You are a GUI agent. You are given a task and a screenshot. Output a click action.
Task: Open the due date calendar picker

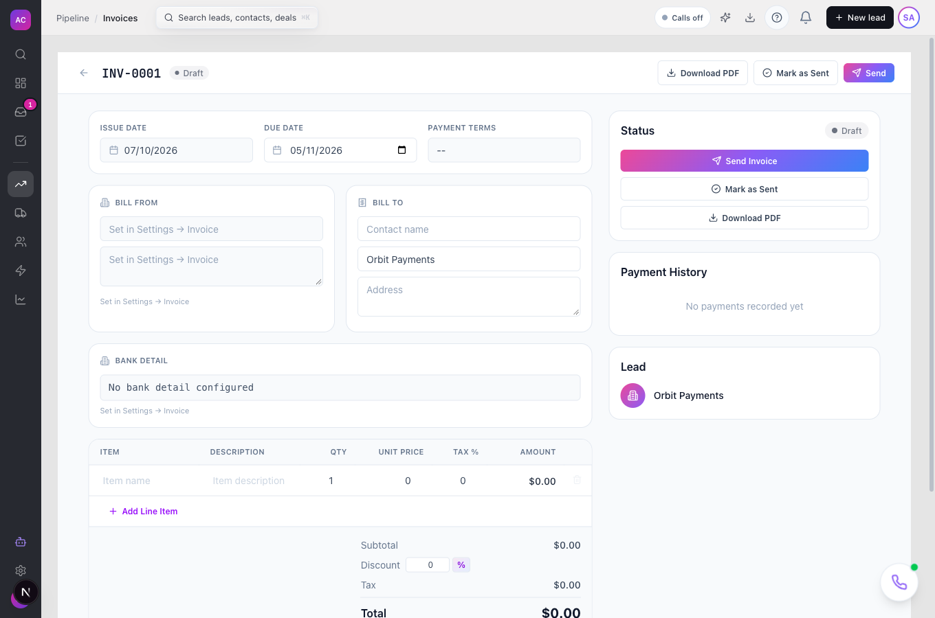[x=402, y=150]
